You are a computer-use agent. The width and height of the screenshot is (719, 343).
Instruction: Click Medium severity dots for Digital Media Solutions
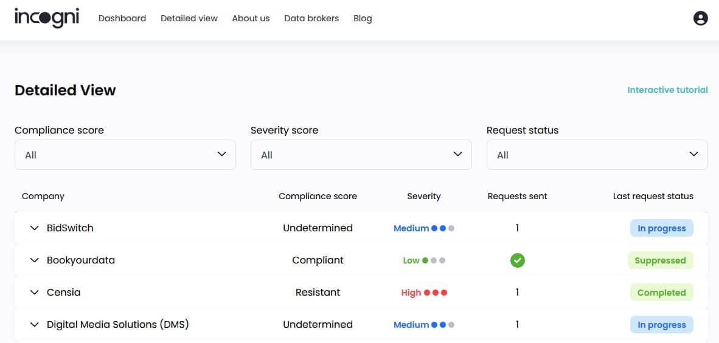coord(442,325)
